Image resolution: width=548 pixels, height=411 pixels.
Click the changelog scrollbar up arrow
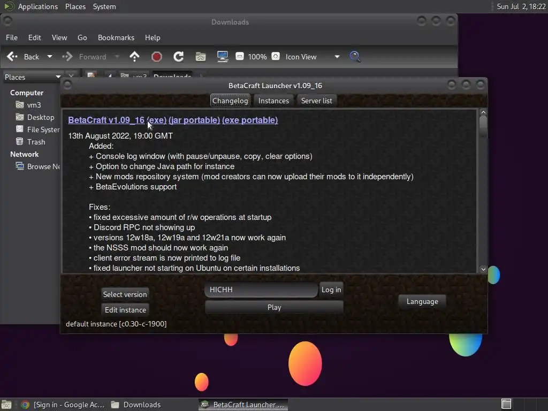483,112
